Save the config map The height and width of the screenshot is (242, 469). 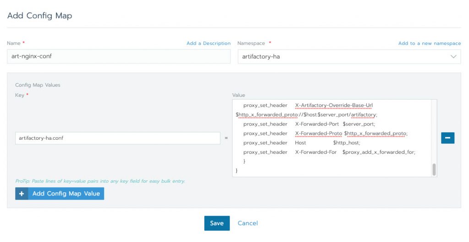217,223
